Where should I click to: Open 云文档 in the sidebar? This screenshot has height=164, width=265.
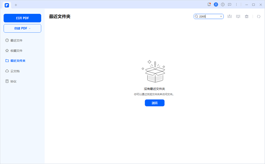coord(12,71)
